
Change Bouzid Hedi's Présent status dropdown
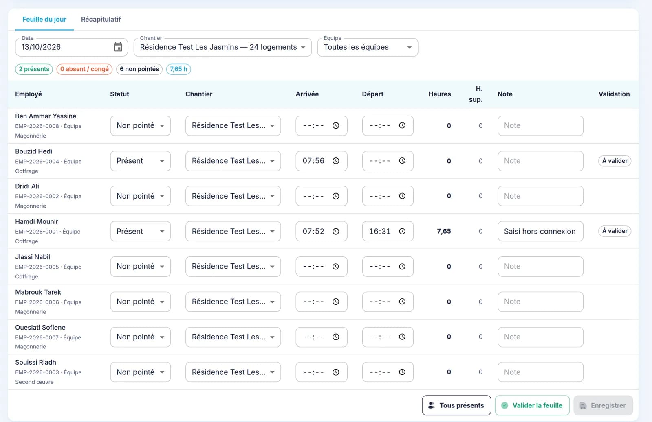point(140,161)
